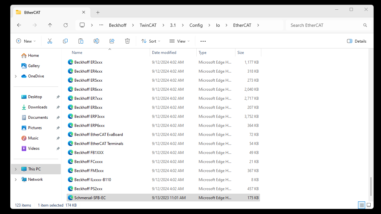Go up one folder level arrow

pos(50,25)
